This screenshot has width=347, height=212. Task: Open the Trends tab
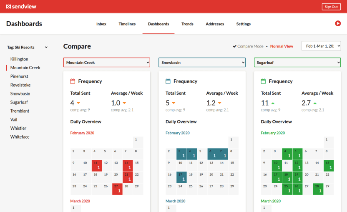(187, 24)
